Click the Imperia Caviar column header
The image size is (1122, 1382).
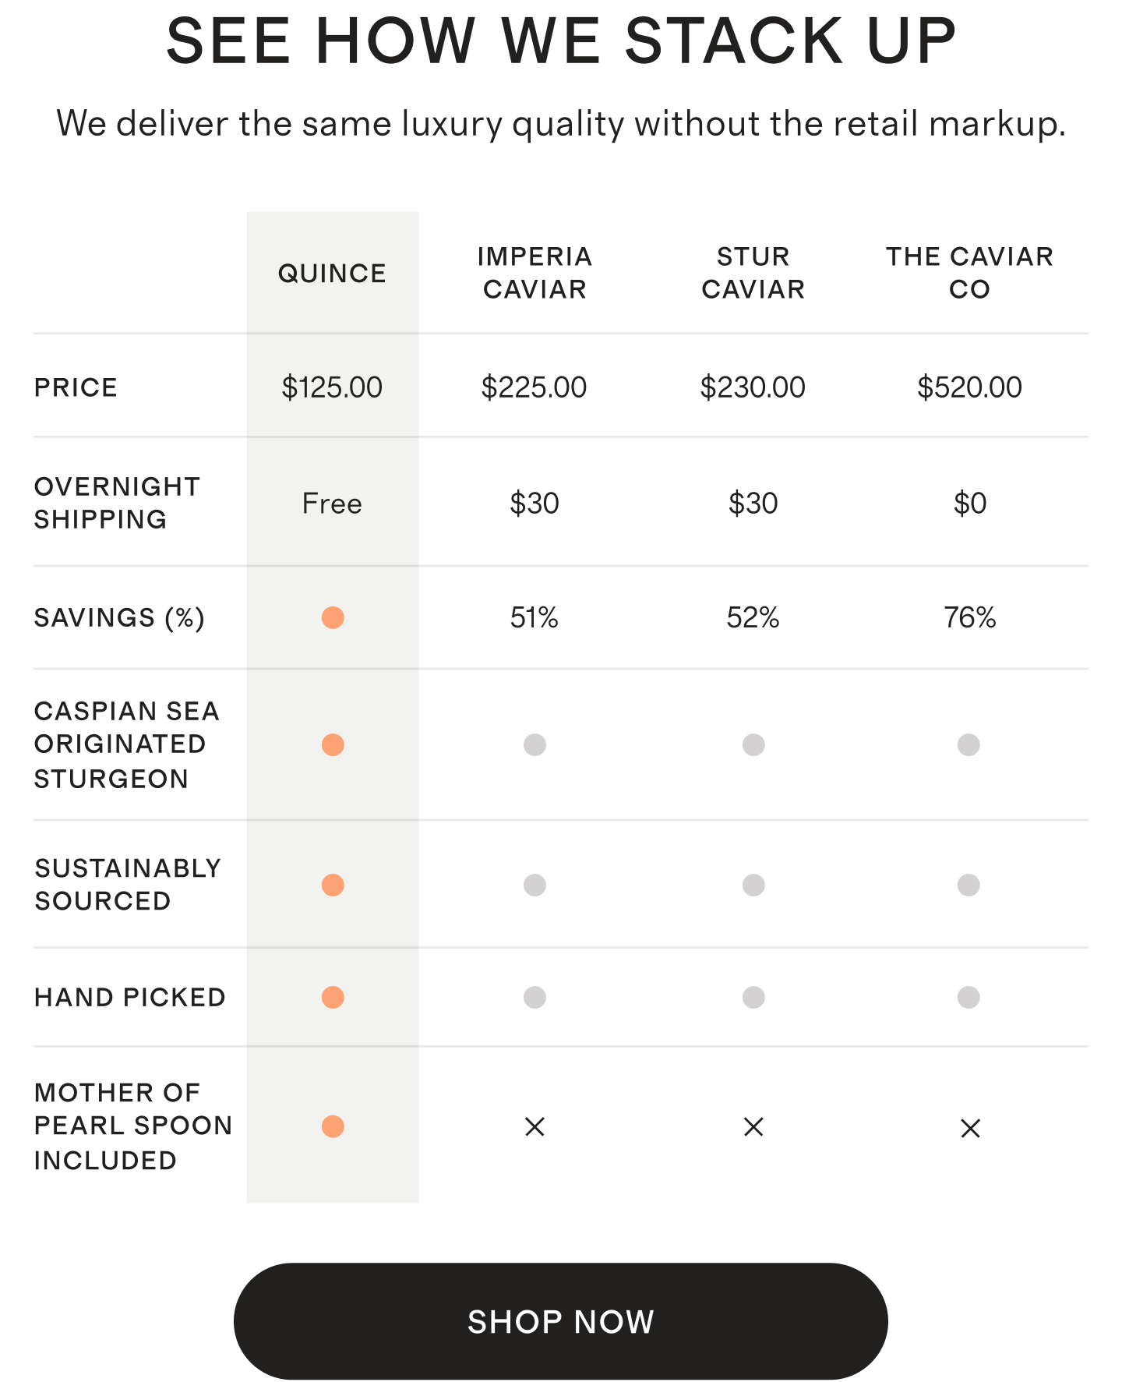pos(535,273)
